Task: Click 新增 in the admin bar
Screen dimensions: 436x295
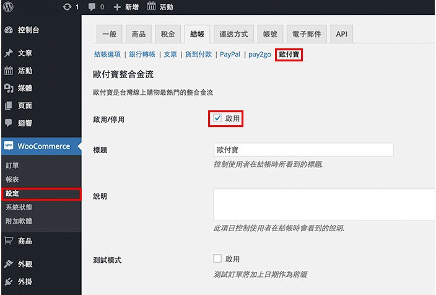Action: (132, 7)
